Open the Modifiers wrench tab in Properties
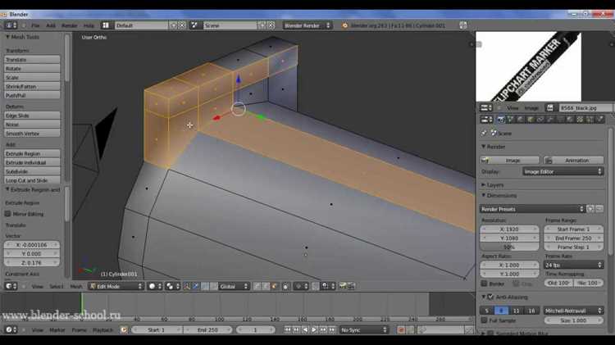The image size is (615, 345). (x=550, y=120)
